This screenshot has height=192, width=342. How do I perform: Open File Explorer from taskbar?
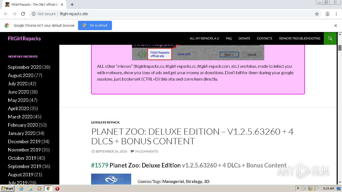coord(30,189)
